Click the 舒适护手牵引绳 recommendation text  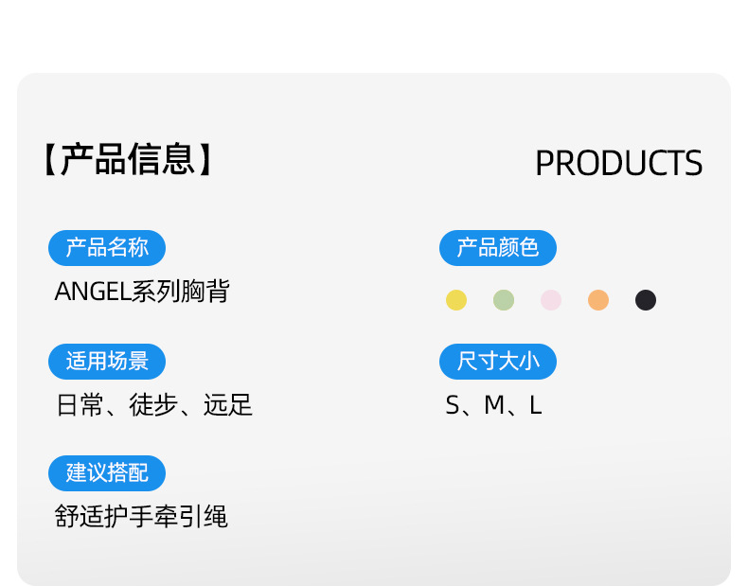point(141,517)
